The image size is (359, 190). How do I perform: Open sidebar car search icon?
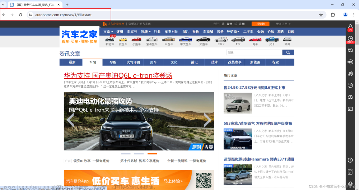[x=350, y=50]
